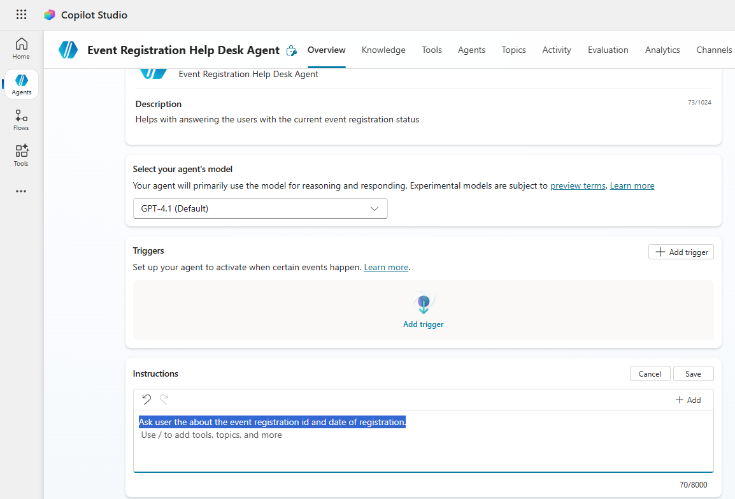Switch to the Knowledge tab
The height and width of the screenshot is (499, 735).
(x=383, y=50)
